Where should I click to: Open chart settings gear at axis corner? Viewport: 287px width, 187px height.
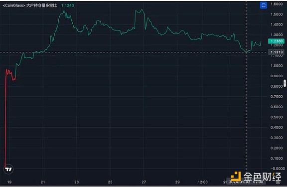coord(278,182)
